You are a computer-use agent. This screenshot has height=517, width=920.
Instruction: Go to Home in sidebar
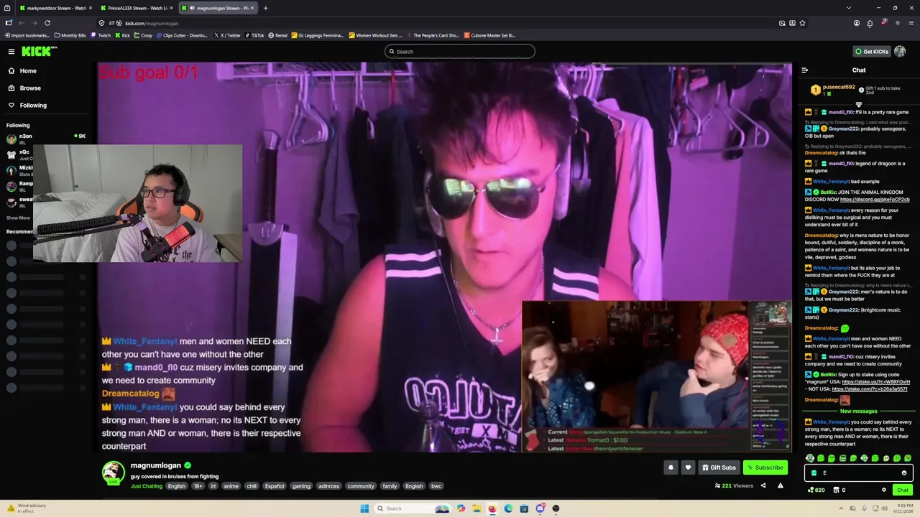(28, 70)
